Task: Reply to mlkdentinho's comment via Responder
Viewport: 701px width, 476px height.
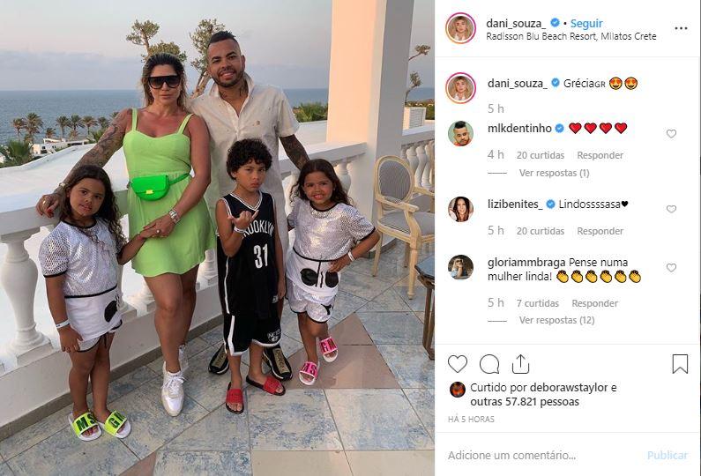Action: tap(600, 155)
